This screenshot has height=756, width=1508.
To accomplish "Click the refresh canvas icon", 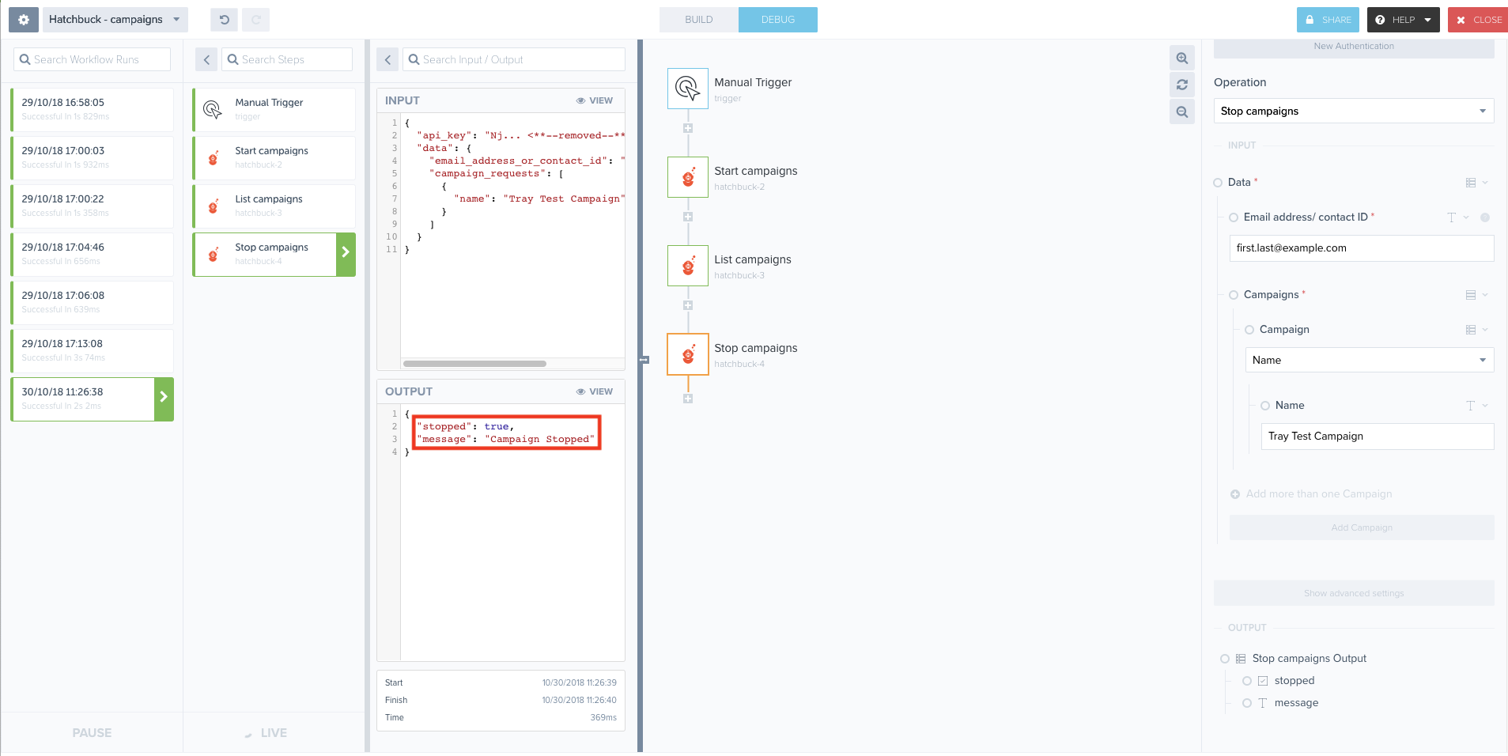I will coord(1181,85).
